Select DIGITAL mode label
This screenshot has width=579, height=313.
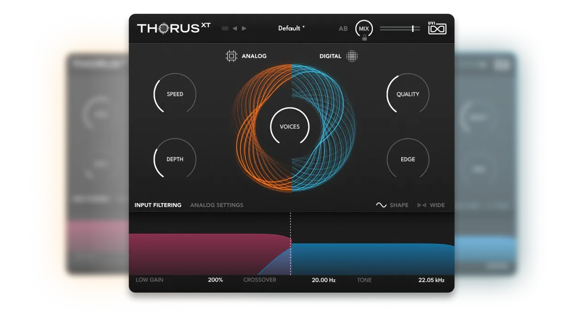click(330, 56)
